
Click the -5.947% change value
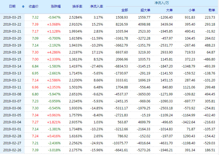click(x=54, y=94)
